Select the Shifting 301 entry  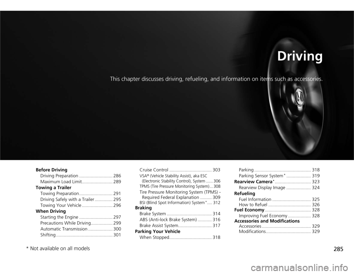tap(81, 234)
